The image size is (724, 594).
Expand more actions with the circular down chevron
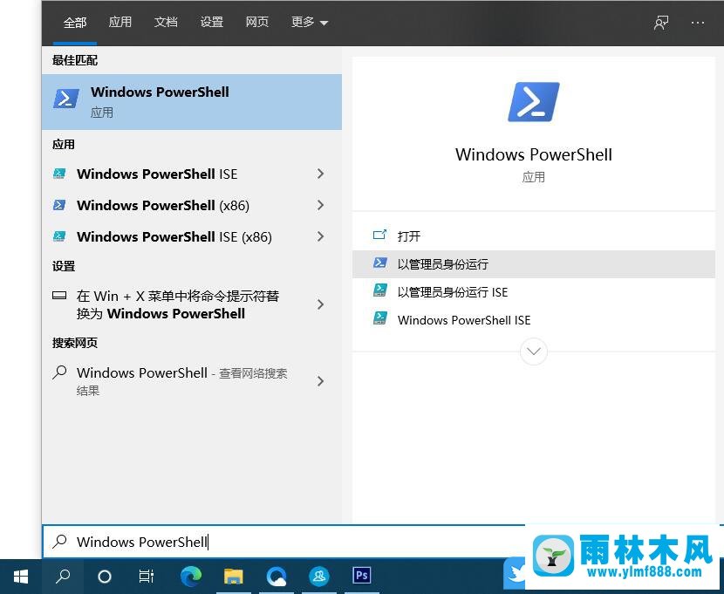534,352
